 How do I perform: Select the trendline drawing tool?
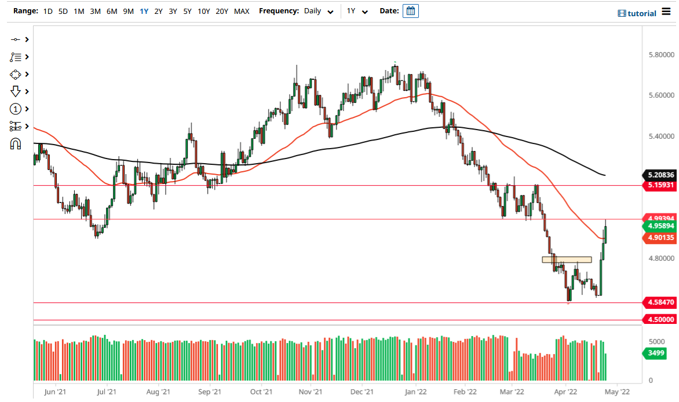tap(16, 39)
